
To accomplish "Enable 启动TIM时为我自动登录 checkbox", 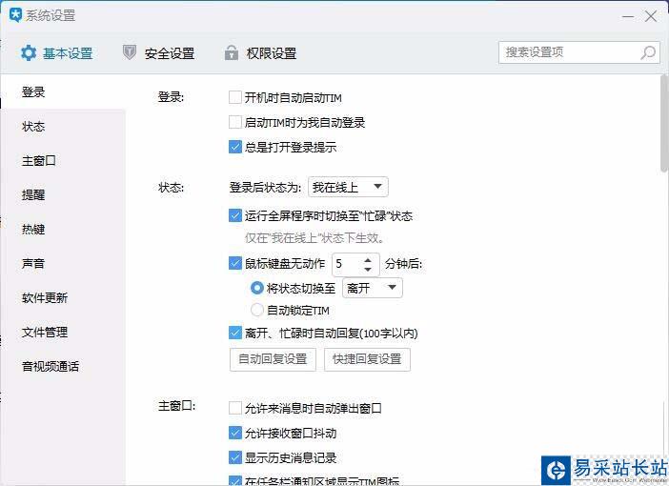I will [235, 122].
